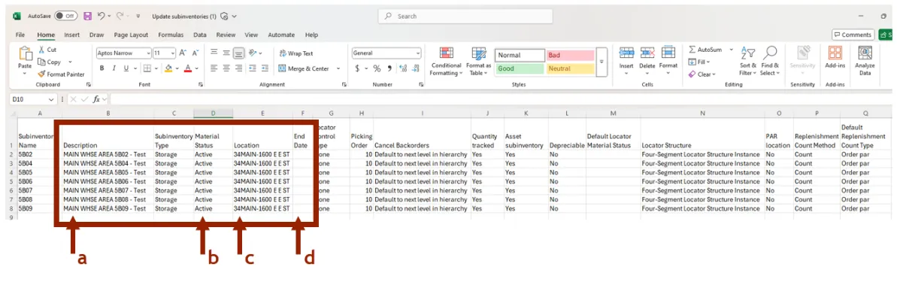Open Sort & Filter options

747,61
